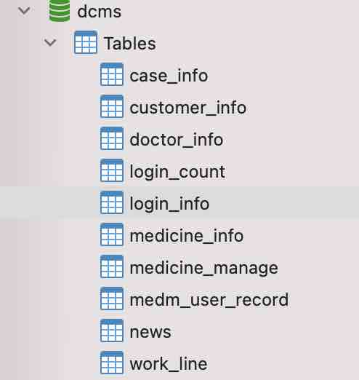Click the dcms database name

pos(100,12)
